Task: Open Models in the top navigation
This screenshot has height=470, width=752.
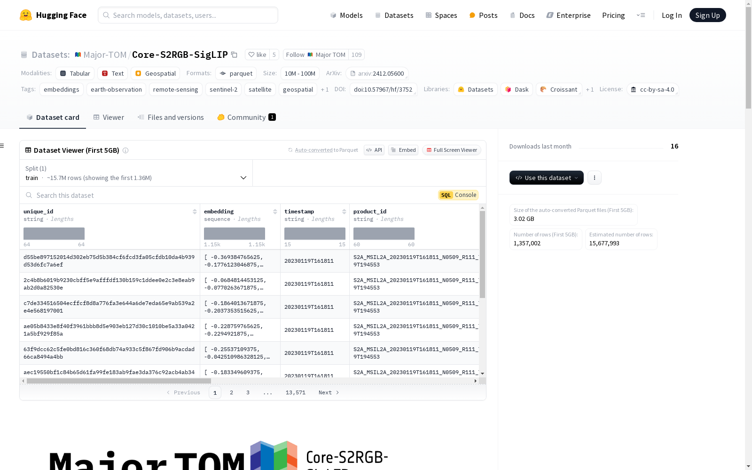Action: pyautogui.click(x=346, y=15)
